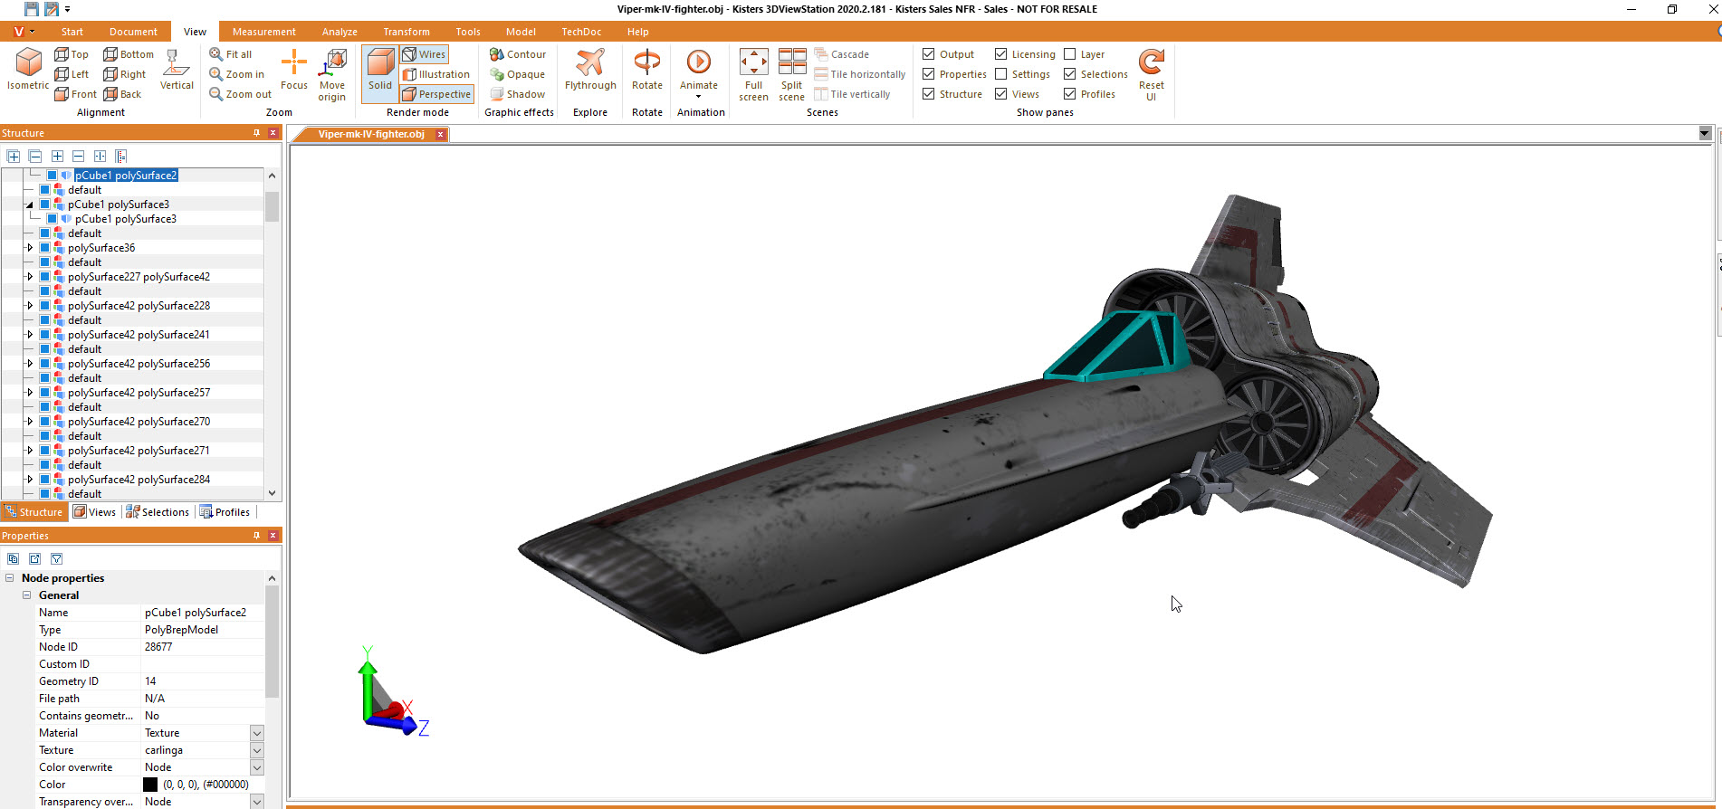The image size is (1722, 809).
Task: Align view to Right
Action: [125, 74]
